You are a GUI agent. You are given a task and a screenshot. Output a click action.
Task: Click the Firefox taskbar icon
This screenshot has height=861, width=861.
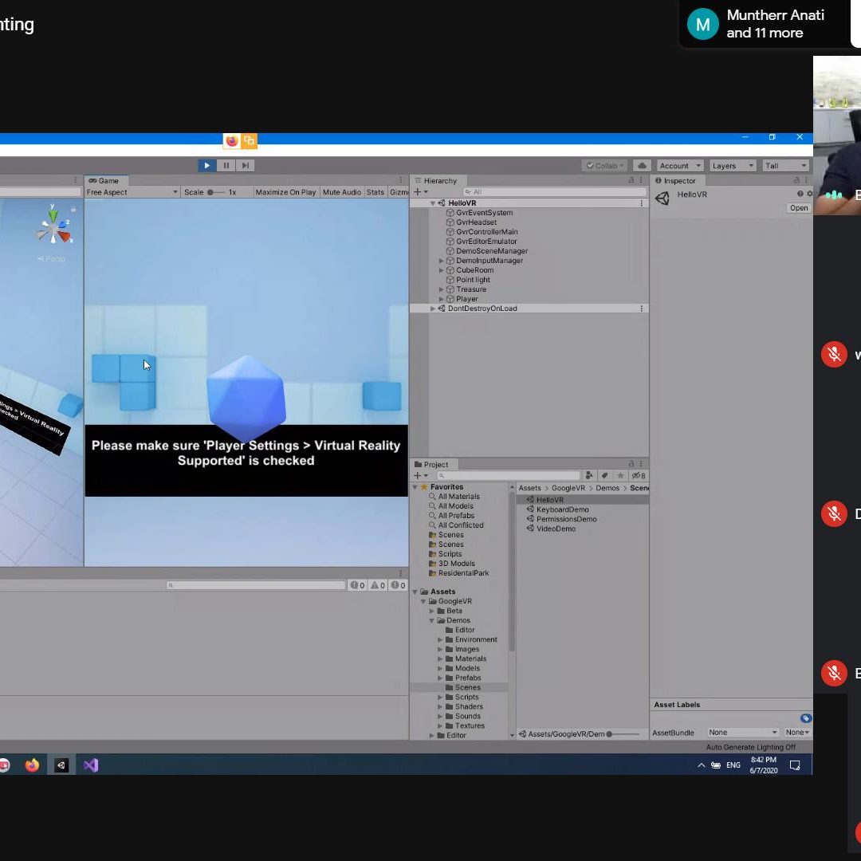[x=32, y=765]
